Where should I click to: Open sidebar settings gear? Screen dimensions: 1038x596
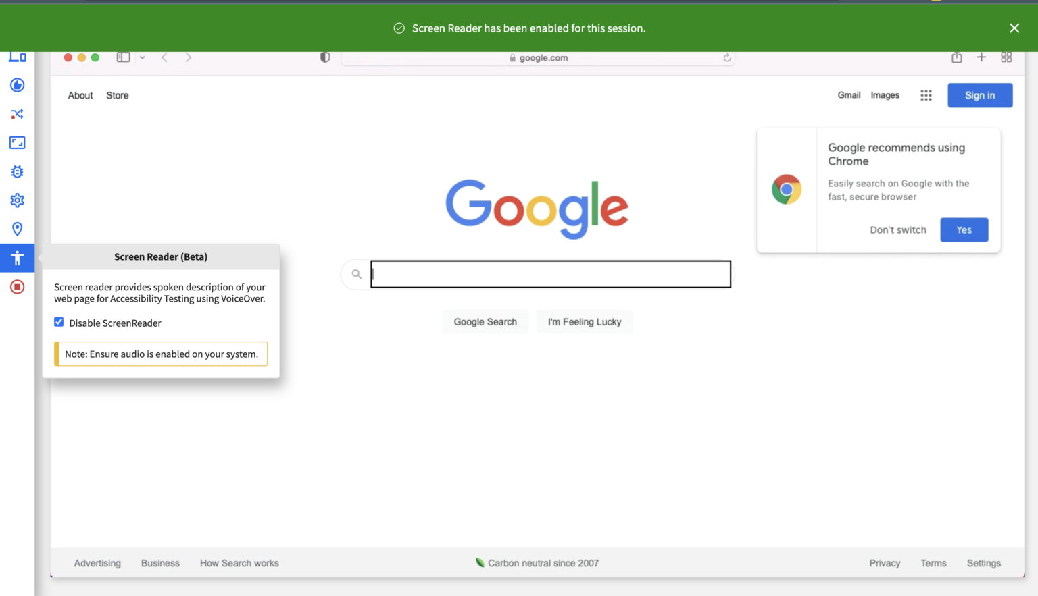click(x=17, y=200)
